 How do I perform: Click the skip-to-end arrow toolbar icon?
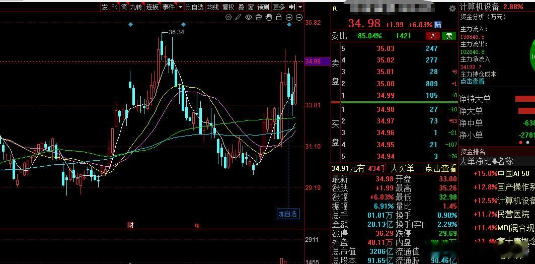coord(292,7)
